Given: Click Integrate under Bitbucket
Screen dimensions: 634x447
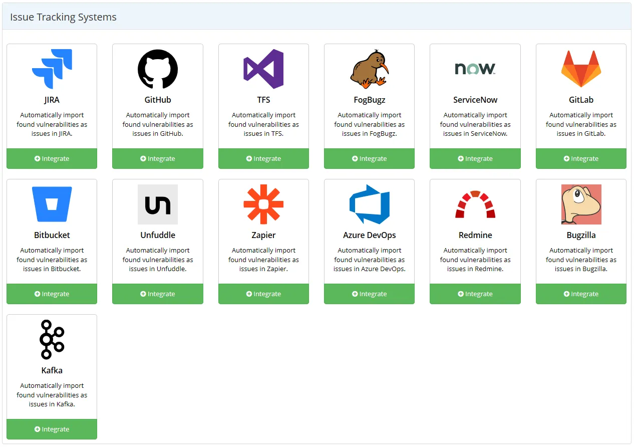Looking at the screenshot, I should coord(52,294).
